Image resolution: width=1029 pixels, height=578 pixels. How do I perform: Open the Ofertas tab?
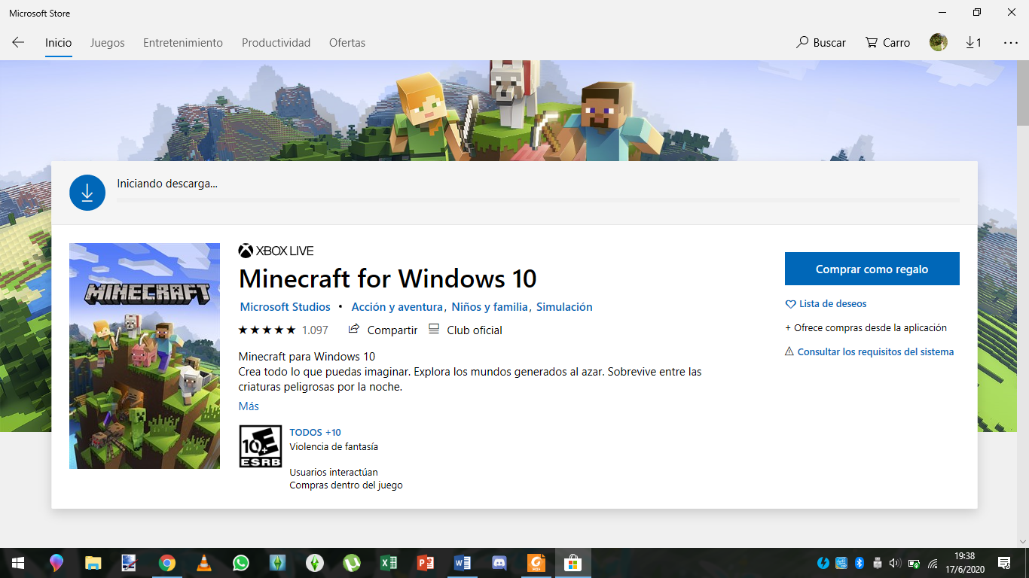click(347, 43)
